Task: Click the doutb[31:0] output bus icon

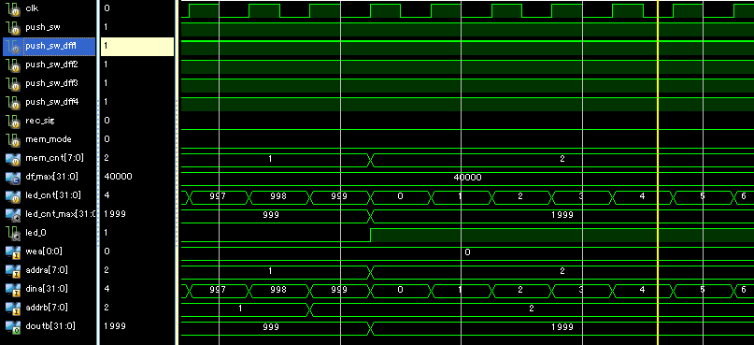Action: pos(12,326)
